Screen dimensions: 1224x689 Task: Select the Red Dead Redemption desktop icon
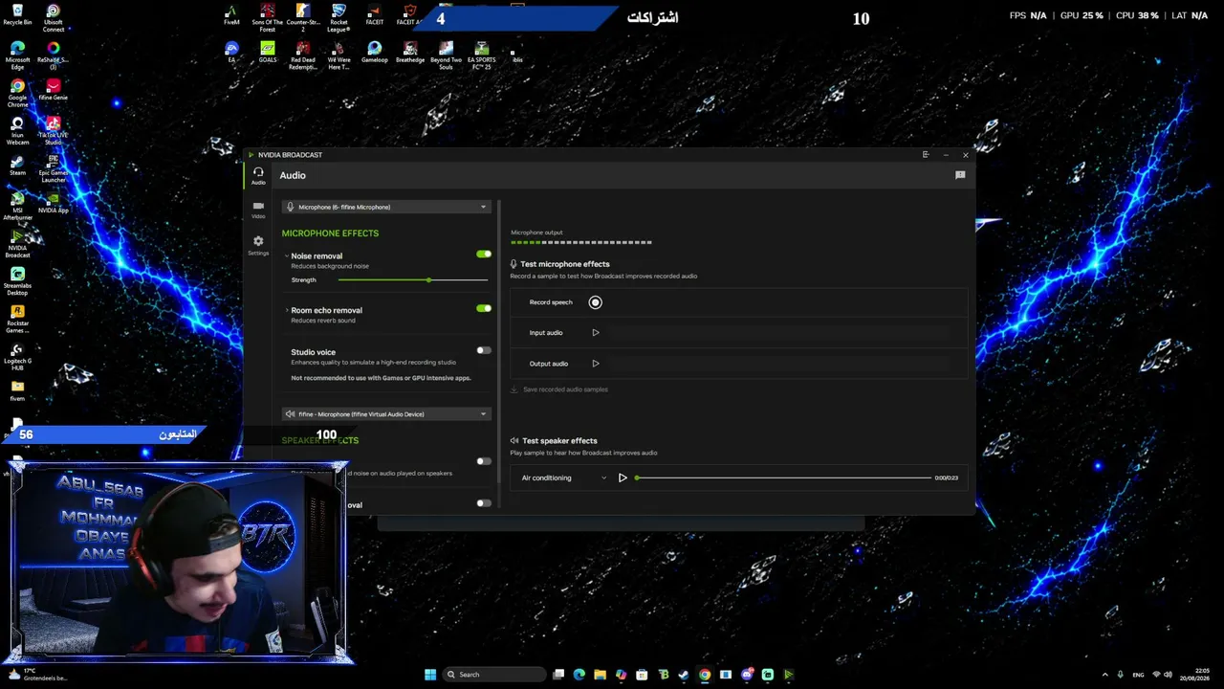[303, 56]
